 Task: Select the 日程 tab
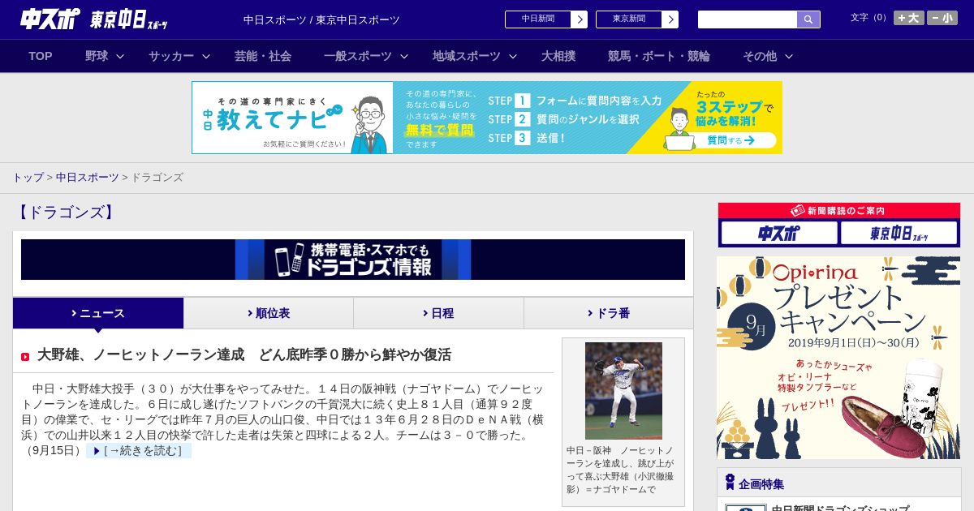438,313
